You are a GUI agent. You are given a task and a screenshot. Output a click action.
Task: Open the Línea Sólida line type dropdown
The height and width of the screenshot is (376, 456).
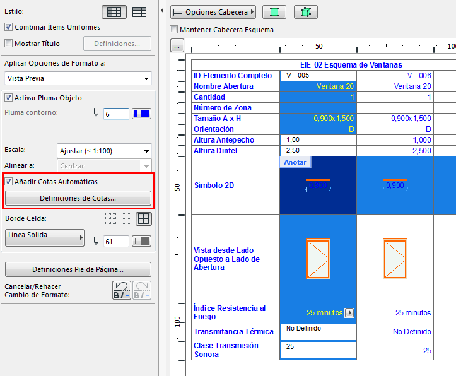(x=45, y=237)
